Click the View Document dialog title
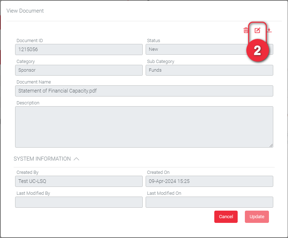Image resolution: width=288 pixels, height=238 pixels. click(25, 11)
